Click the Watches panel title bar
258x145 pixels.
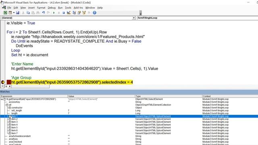[x=129, y=92]
